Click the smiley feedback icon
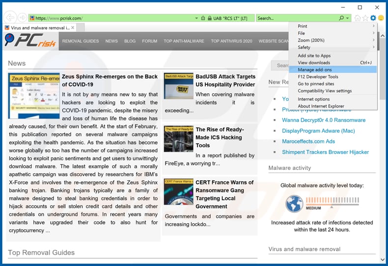This screenshot has height=266, width=388. tap(381, 18)
